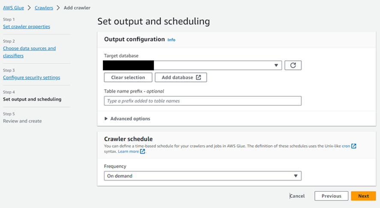
Task: Go to Set crawler properties step
Action: click(x=27, y=27)
